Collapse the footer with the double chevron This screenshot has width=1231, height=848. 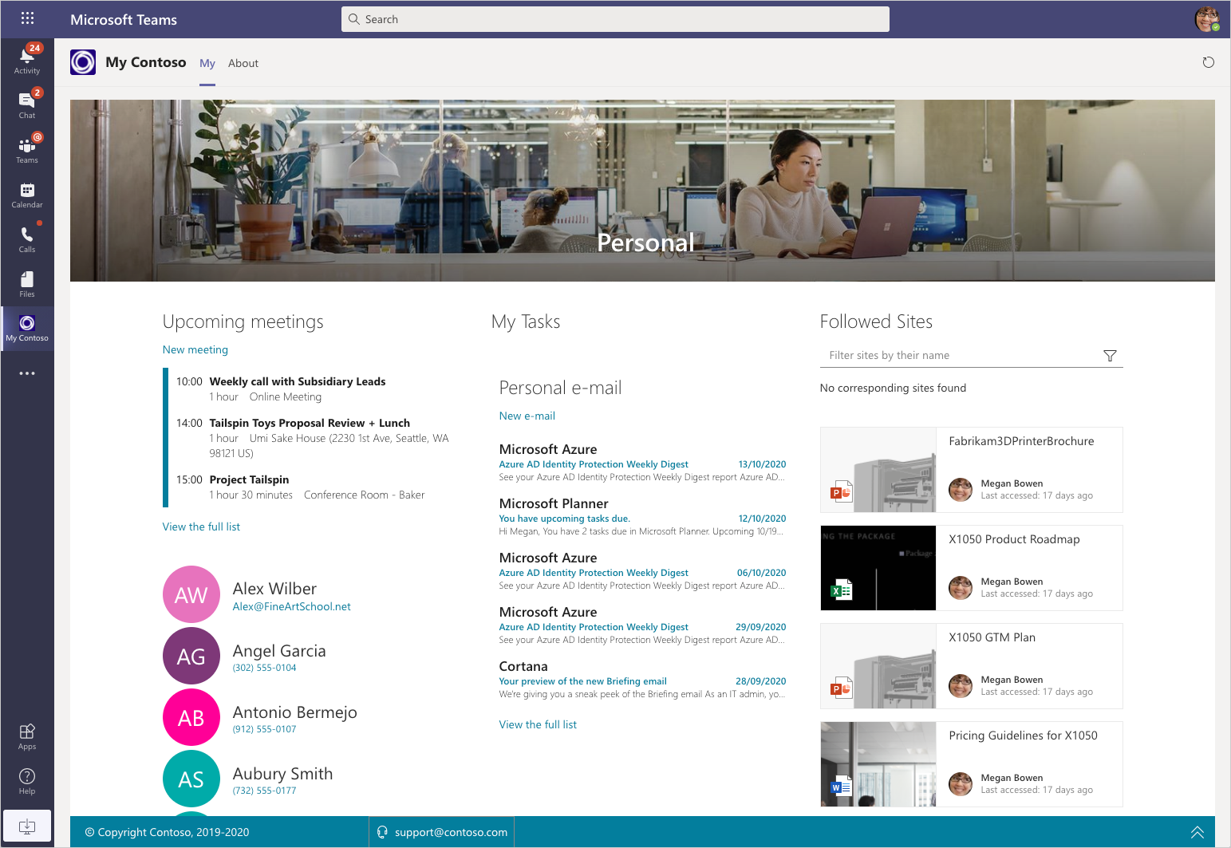[1197, 831]
